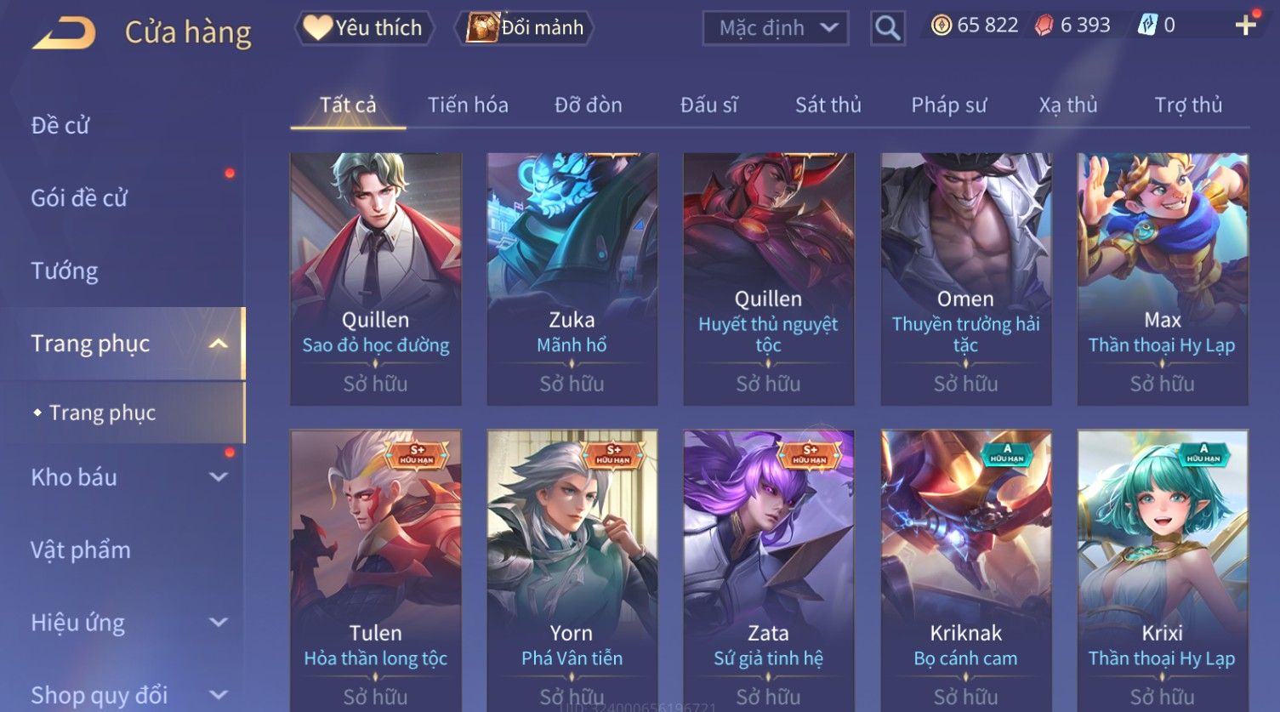Open Yêu thích heart favorites
Screen dimensions: 1280x712
(x=364, y=28)
